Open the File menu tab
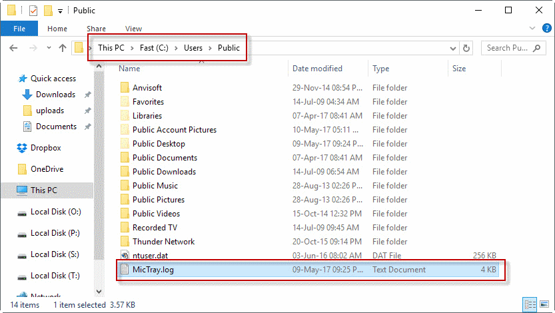Viewport: 555px width, 313px height. tap(19, 29)
